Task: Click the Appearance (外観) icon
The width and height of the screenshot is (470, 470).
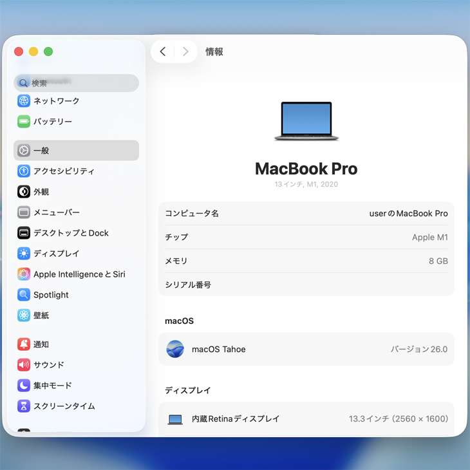Action: [24, 192]
